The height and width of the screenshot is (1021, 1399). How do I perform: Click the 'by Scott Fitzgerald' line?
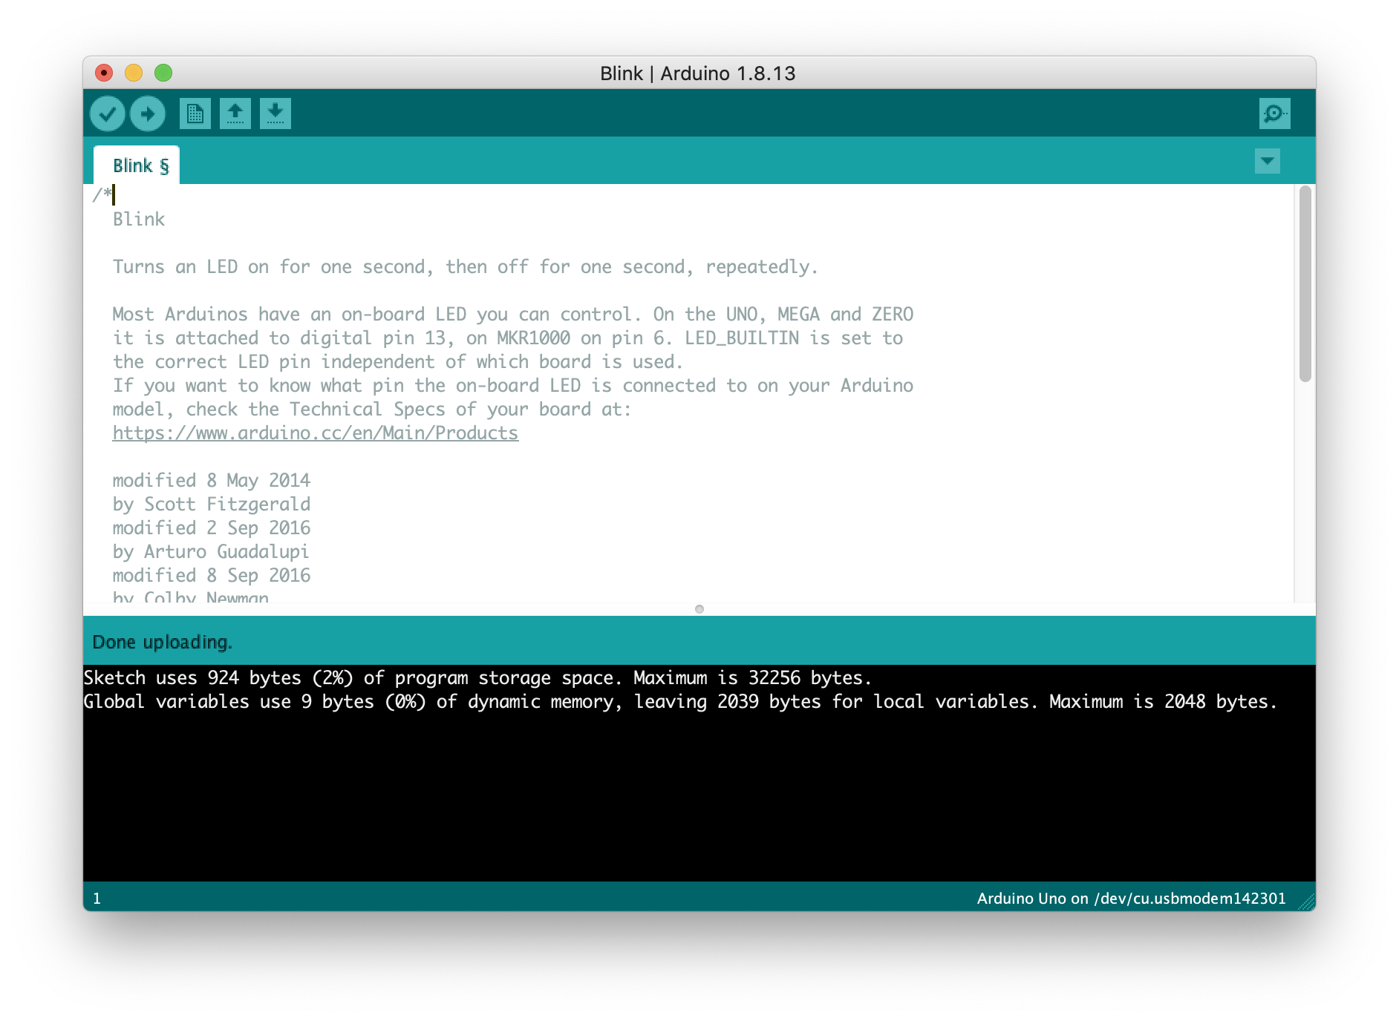(x=212, y=504)
